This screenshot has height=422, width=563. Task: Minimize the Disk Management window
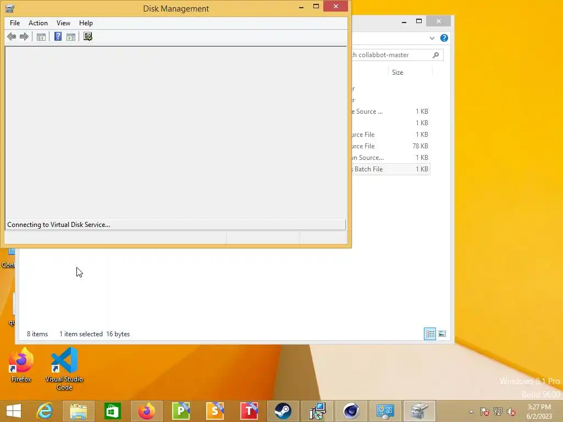click(x=301, y=7)
